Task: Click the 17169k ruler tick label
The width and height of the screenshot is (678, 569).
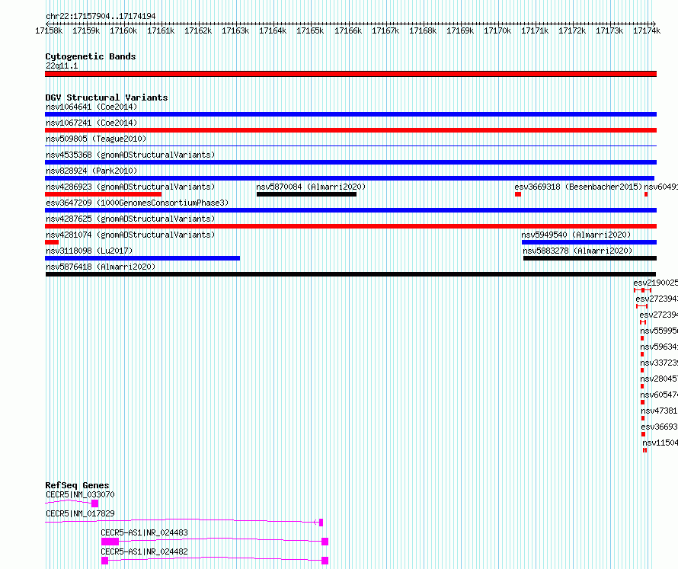Action: tap(460, 30)
